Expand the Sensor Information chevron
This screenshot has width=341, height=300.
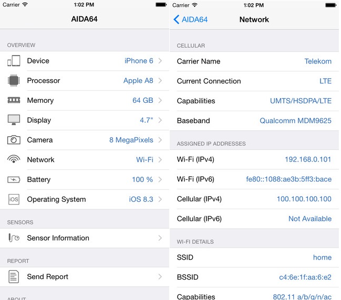tap(160, 238)
